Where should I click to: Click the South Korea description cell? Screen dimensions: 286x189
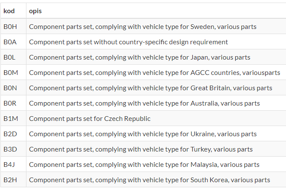click(149, 180)
